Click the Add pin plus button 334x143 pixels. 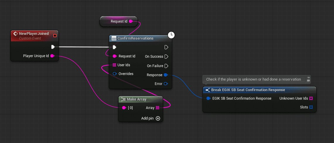point(158,118)
